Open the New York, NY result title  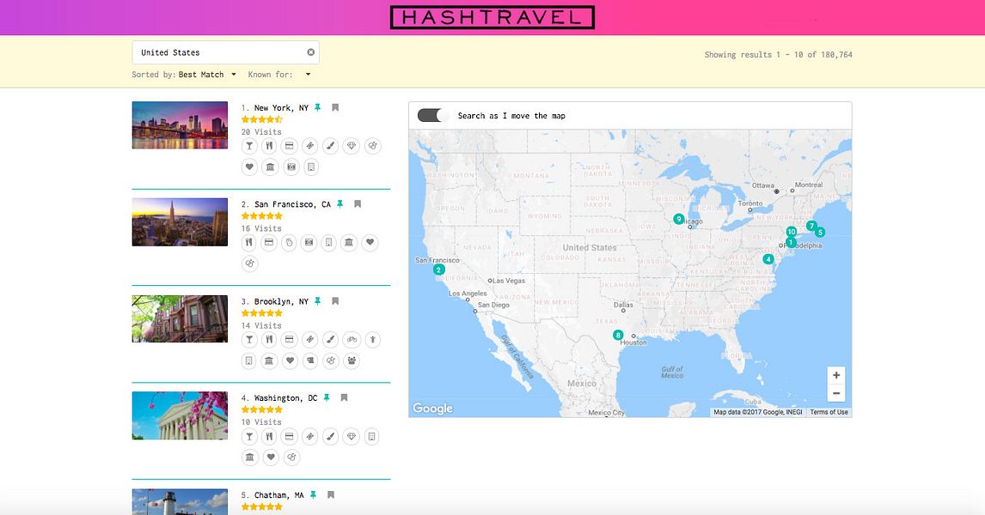coord(281,108)
